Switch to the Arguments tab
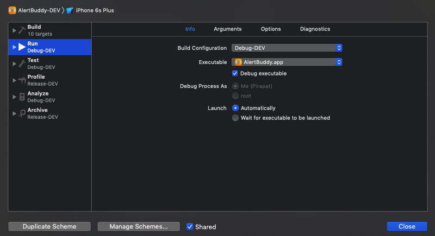Viewport: 435px width, 236px height. click(x=227, y=29)
